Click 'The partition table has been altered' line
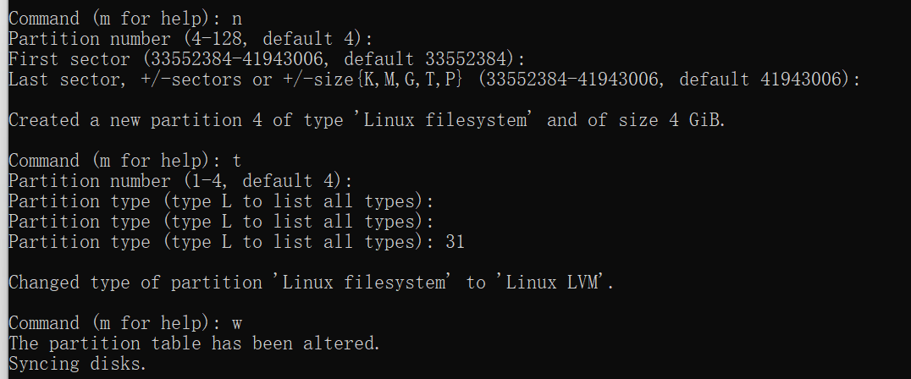Image resolution: width=911 pixels, height=379 pixels. pos(194,343)
